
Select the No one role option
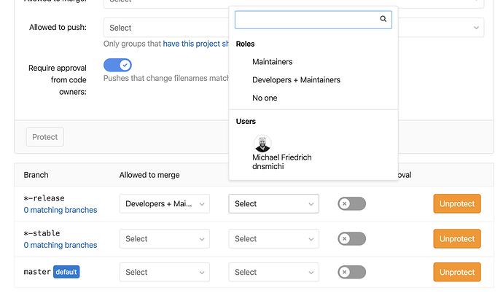click(x=265, y=98)
